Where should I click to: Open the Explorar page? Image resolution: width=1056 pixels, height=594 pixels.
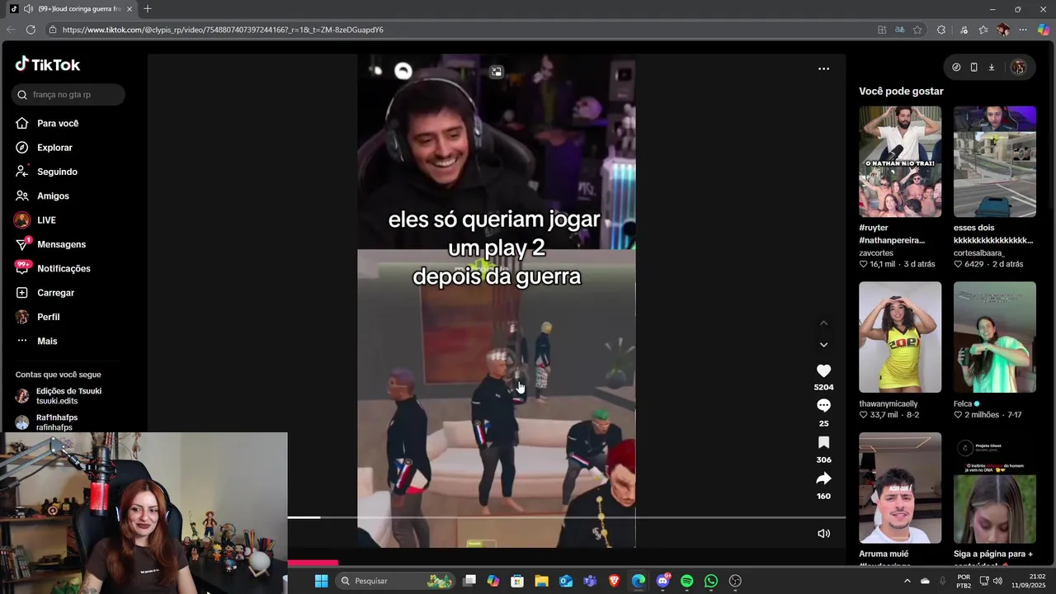(x=44, y=148)
